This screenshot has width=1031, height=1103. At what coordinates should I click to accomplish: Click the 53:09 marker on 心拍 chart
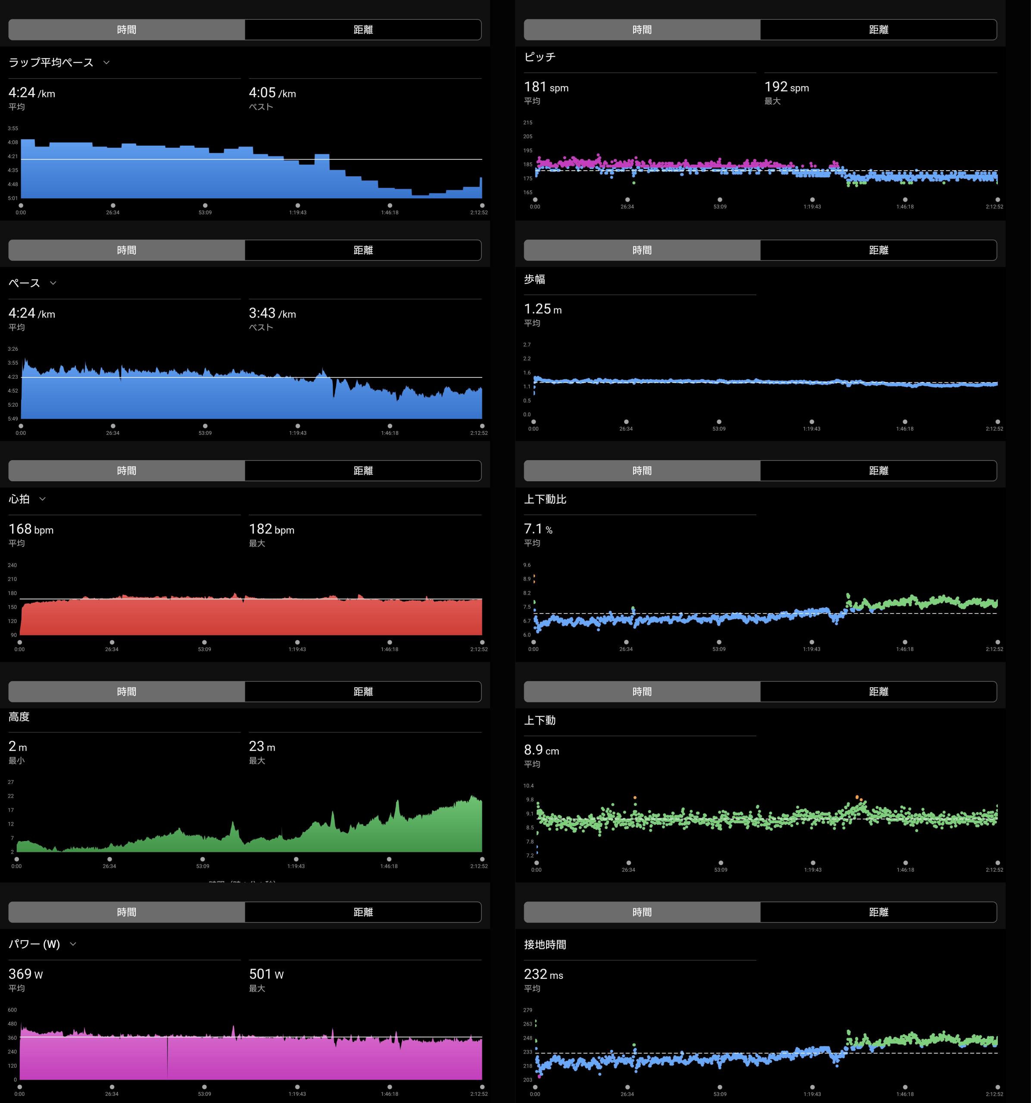pos(204,642)
